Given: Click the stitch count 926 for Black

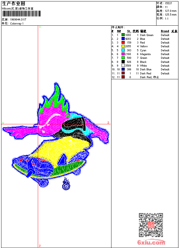Looking at the screenshot, I should coord(129,62).
